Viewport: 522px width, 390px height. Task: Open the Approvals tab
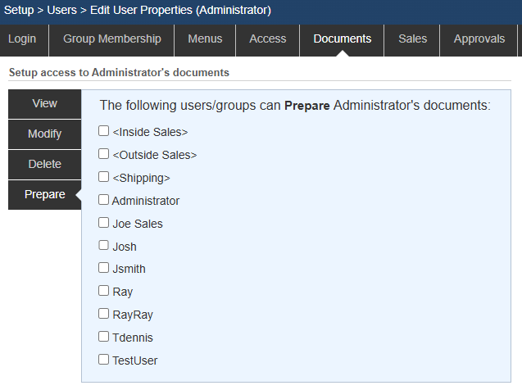[x=479, y=39]
